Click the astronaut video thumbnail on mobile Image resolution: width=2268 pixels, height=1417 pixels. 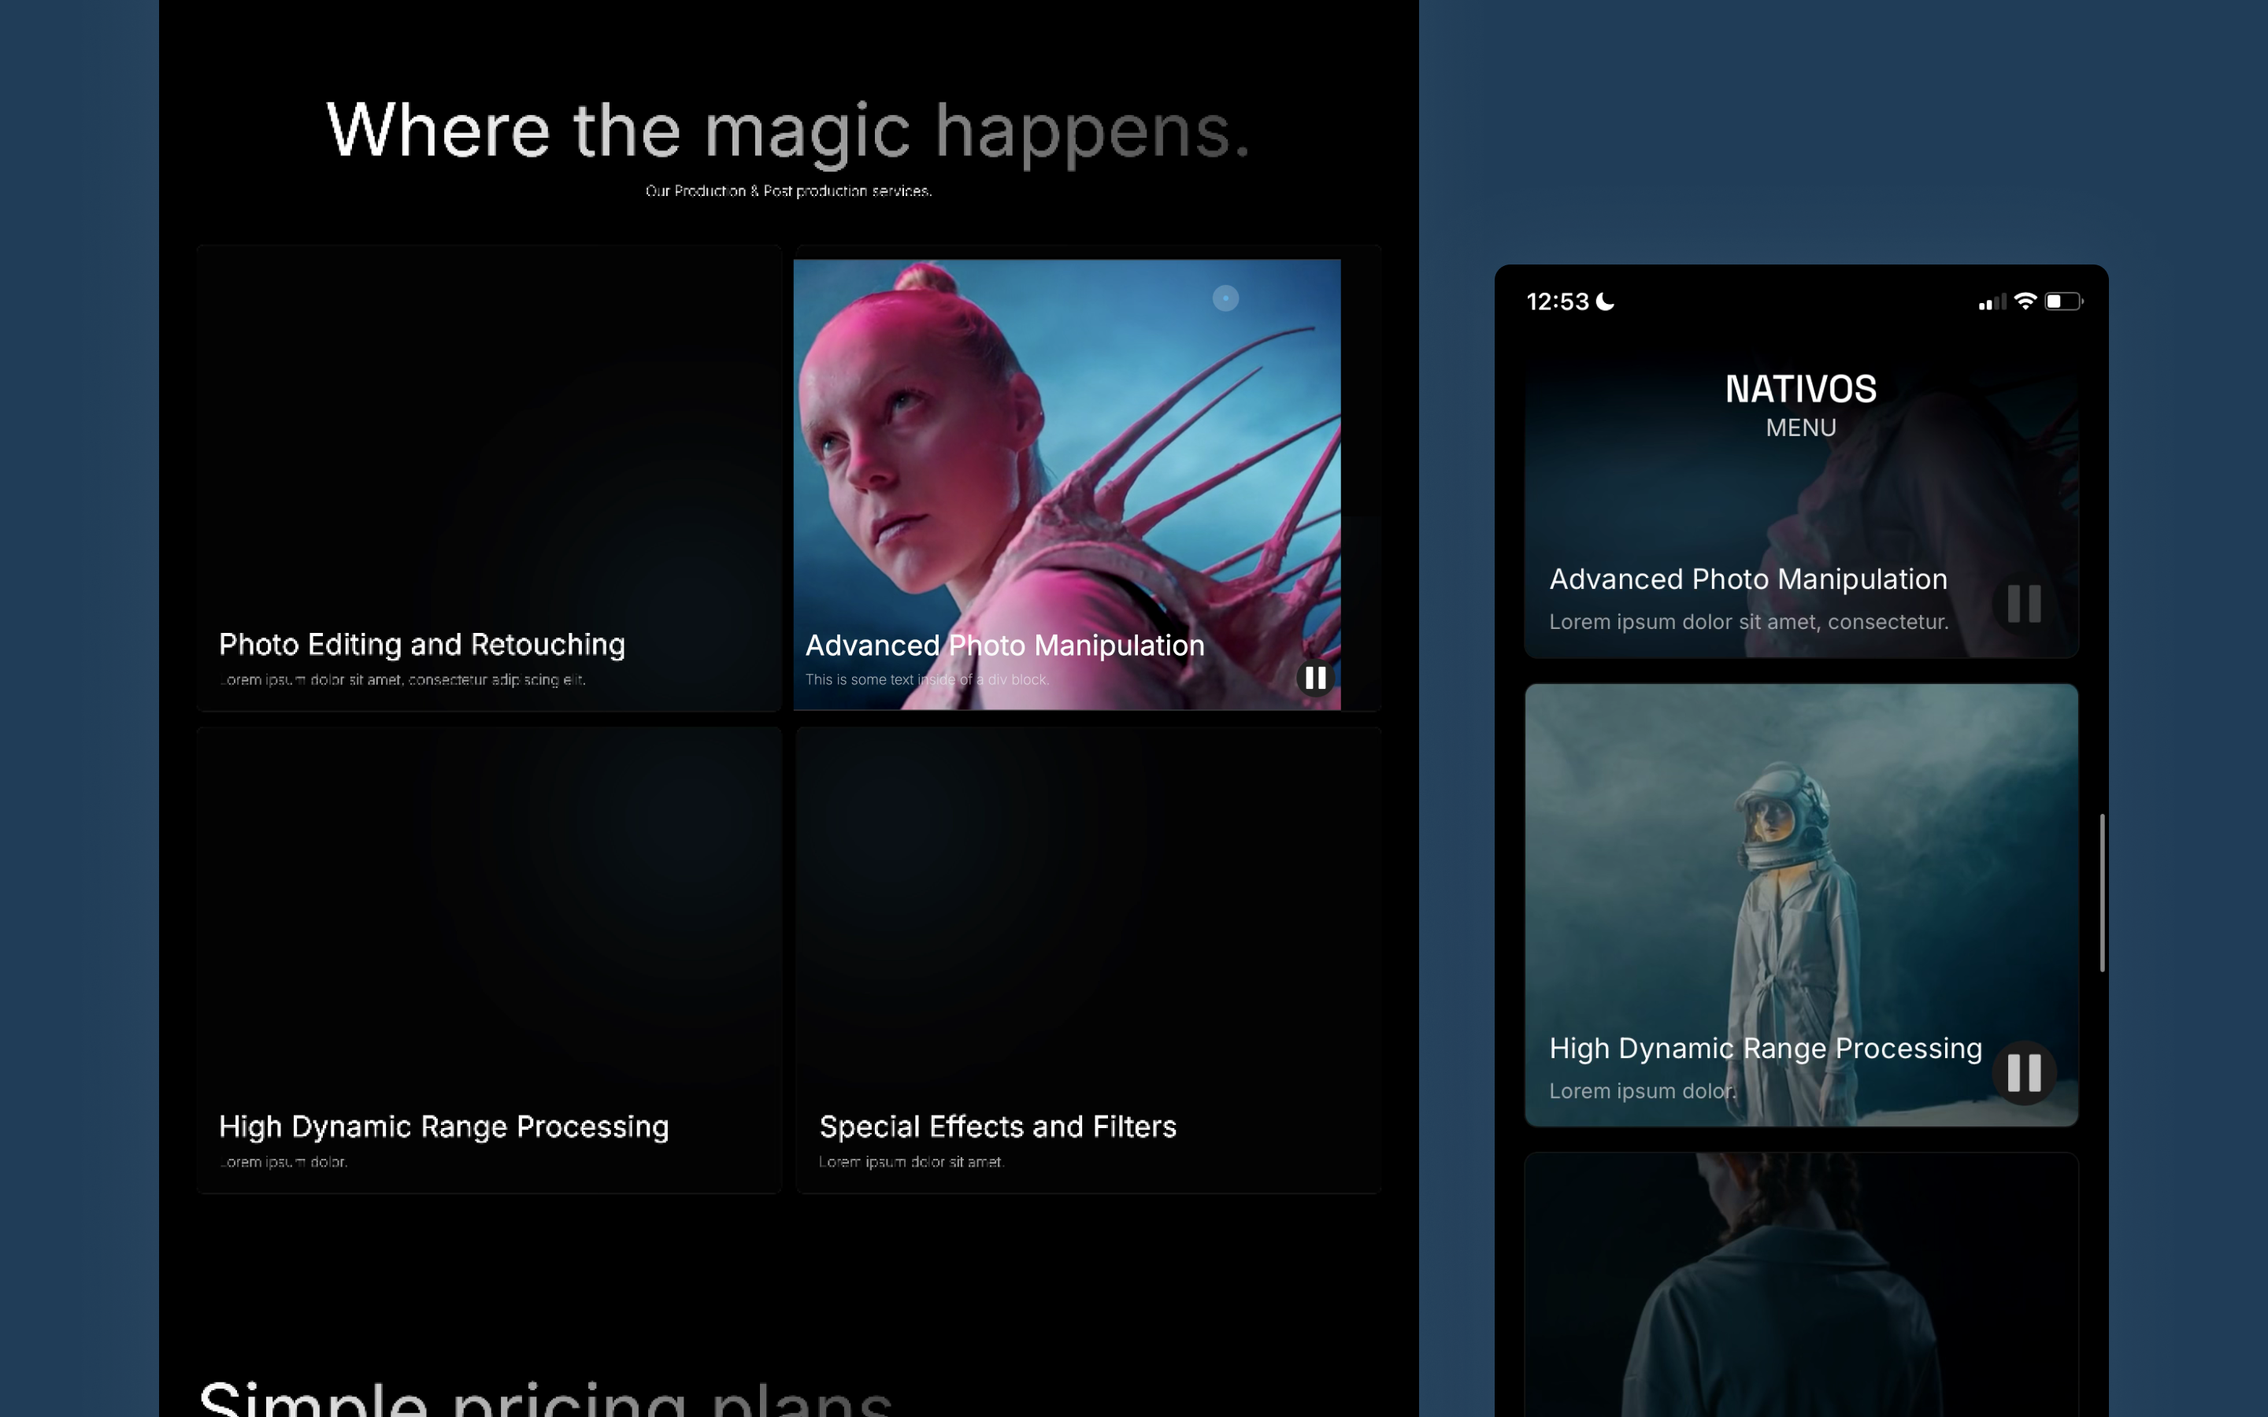tap(1799, 862)
